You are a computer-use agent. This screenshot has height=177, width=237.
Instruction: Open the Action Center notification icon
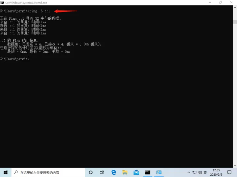tap(229, 172)
